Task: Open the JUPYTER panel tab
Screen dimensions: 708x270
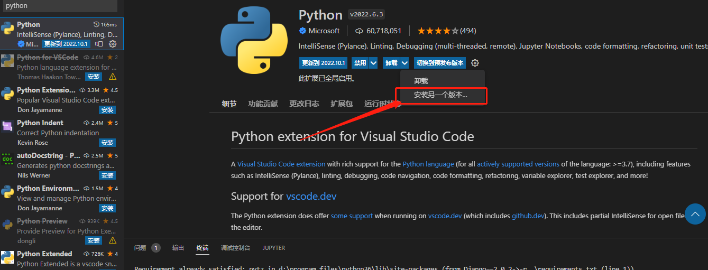Action: click(274, 248)
